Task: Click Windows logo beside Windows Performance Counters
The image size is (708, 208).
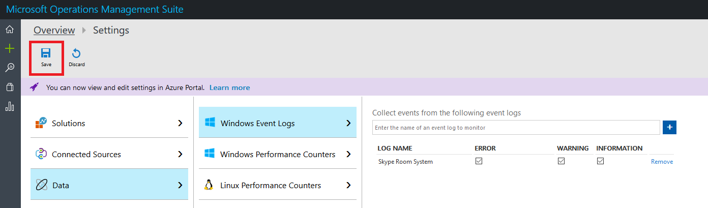Action: [x=209, y=154]
